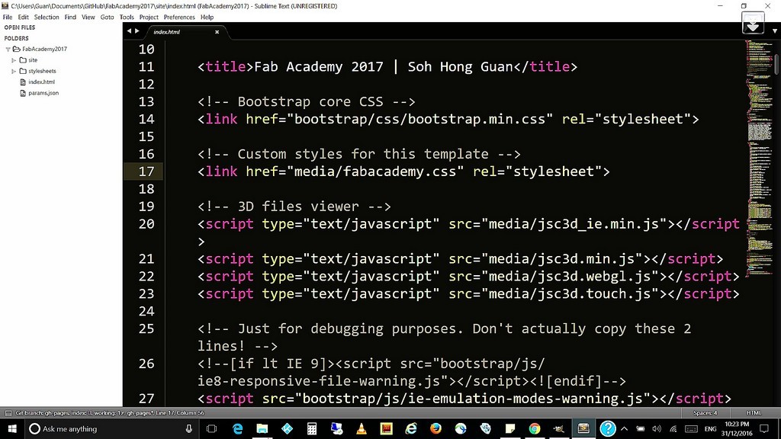Viewport: 781px width, 439px height.
Task: Open the volume control in tray
Action: pyautogui.click(x=657, y=428)
